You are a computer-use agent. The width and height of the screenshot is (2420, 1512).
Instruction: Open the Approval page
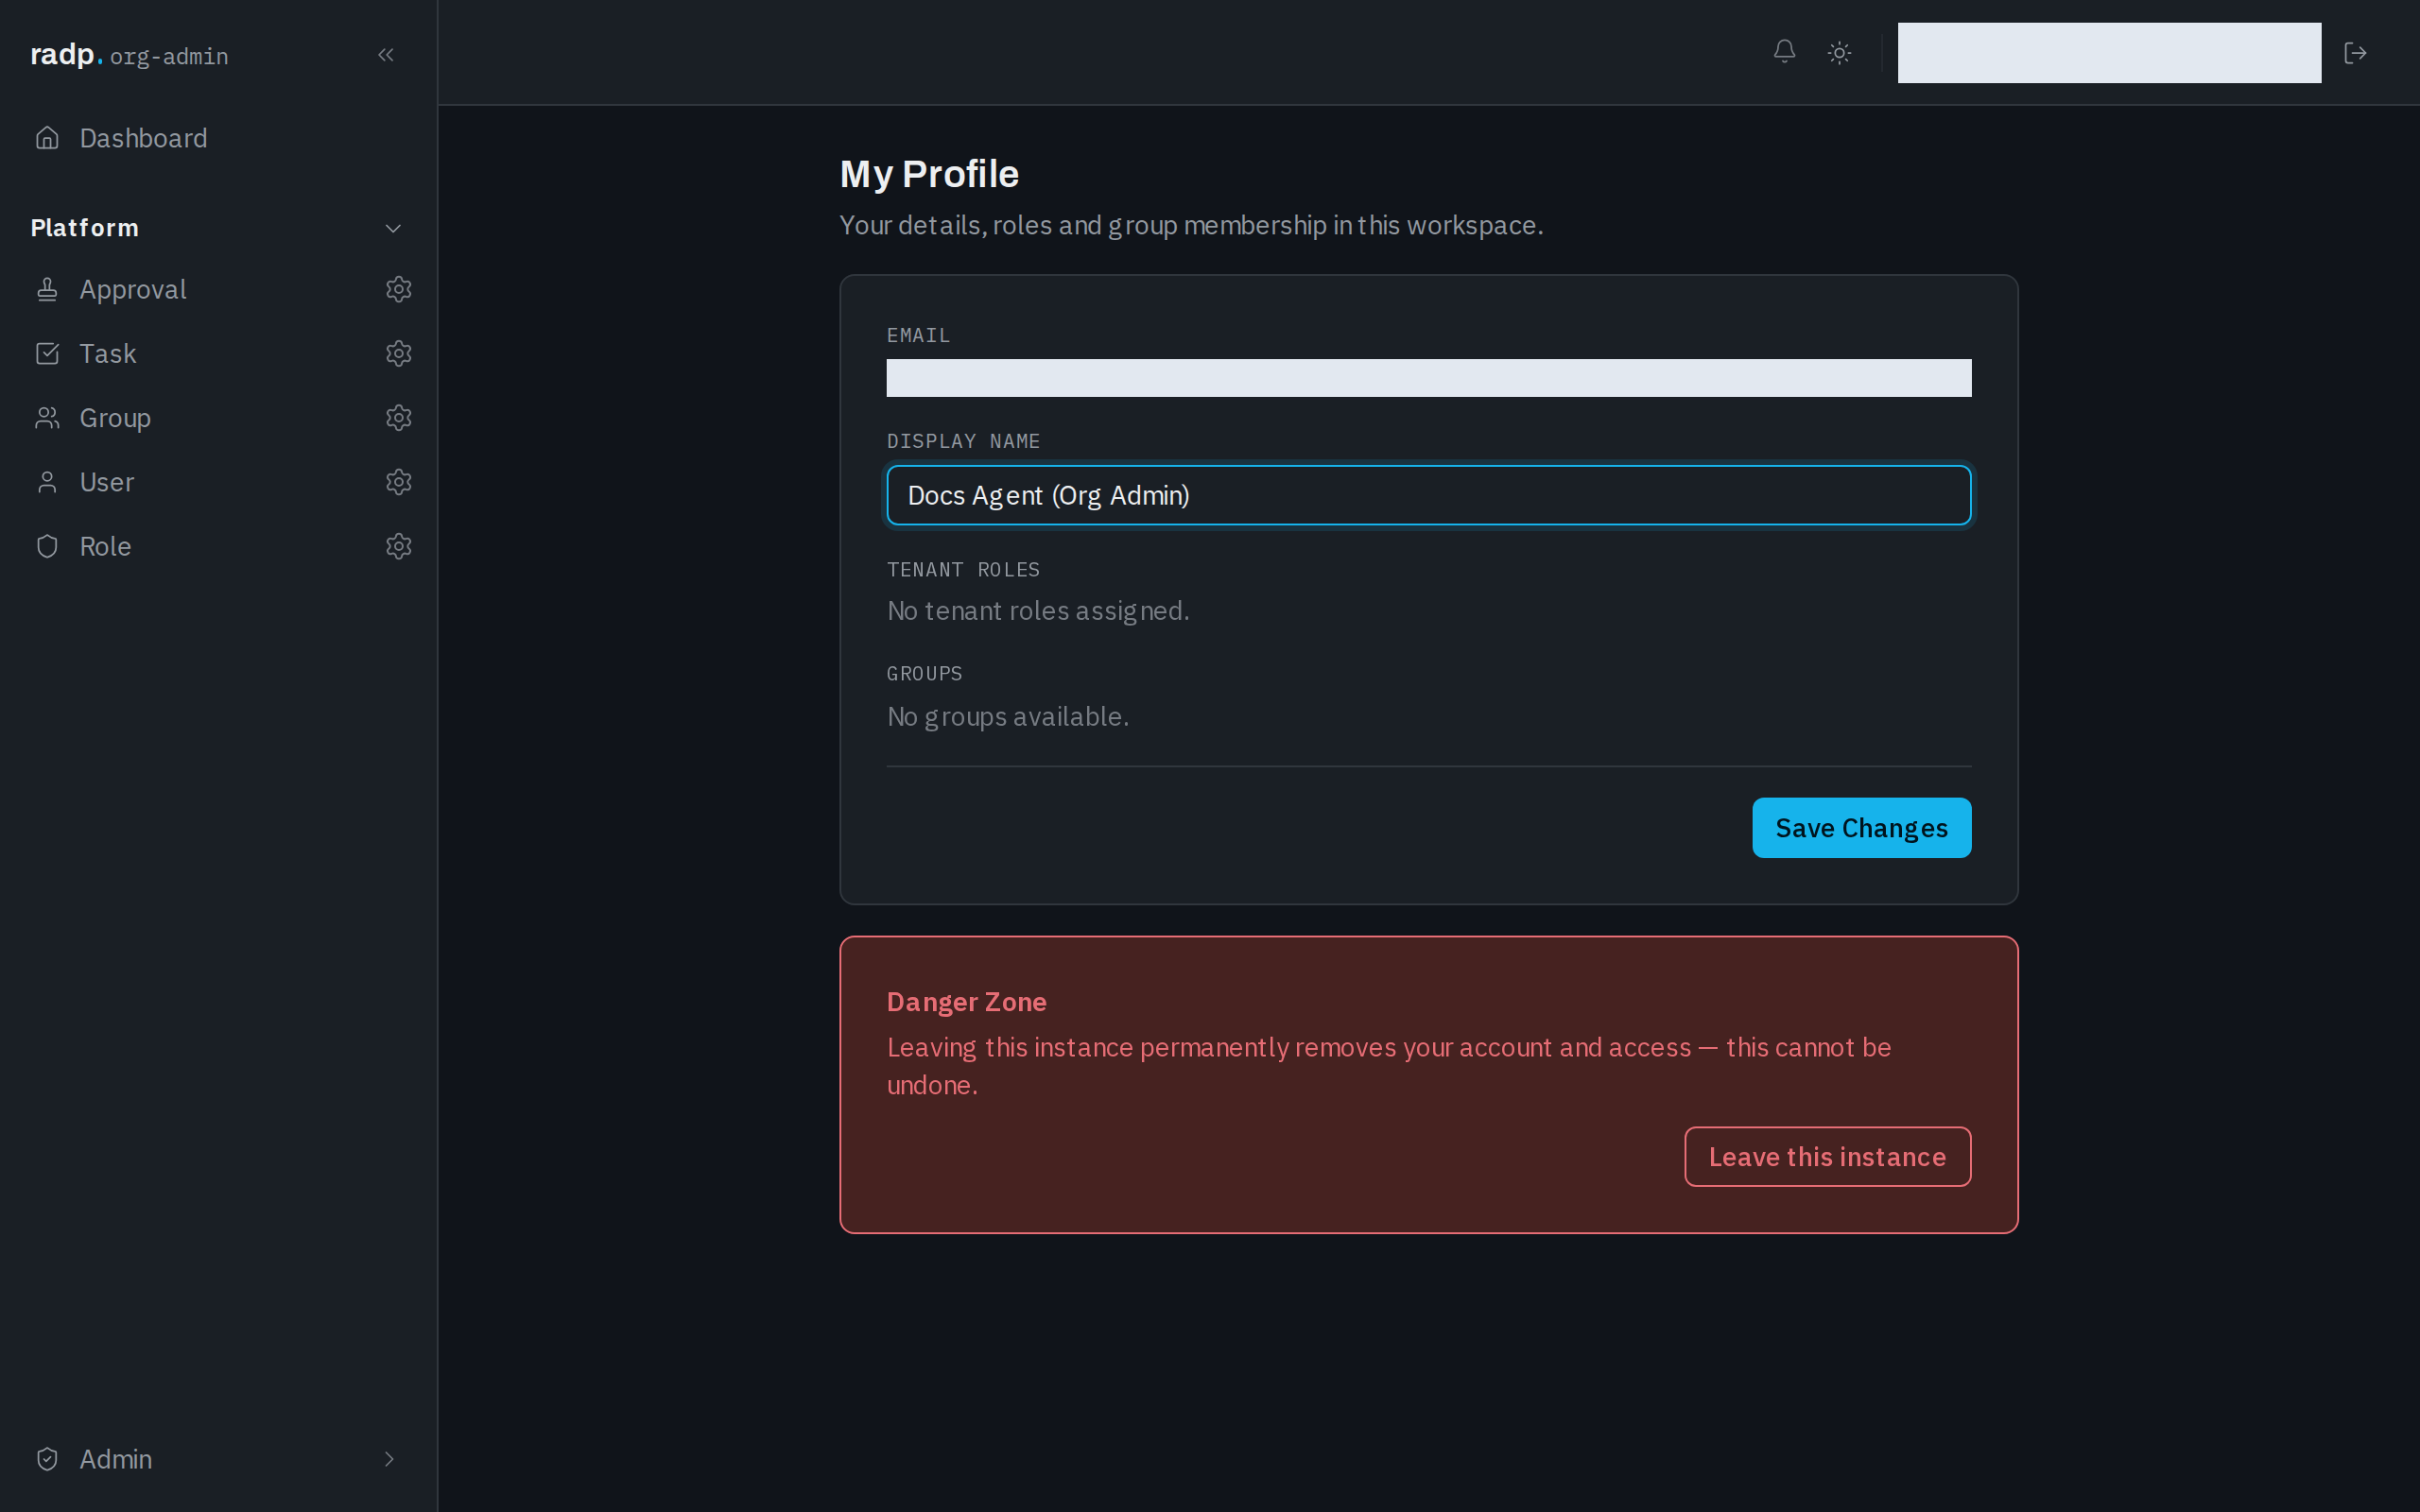(x=133, y=290)
